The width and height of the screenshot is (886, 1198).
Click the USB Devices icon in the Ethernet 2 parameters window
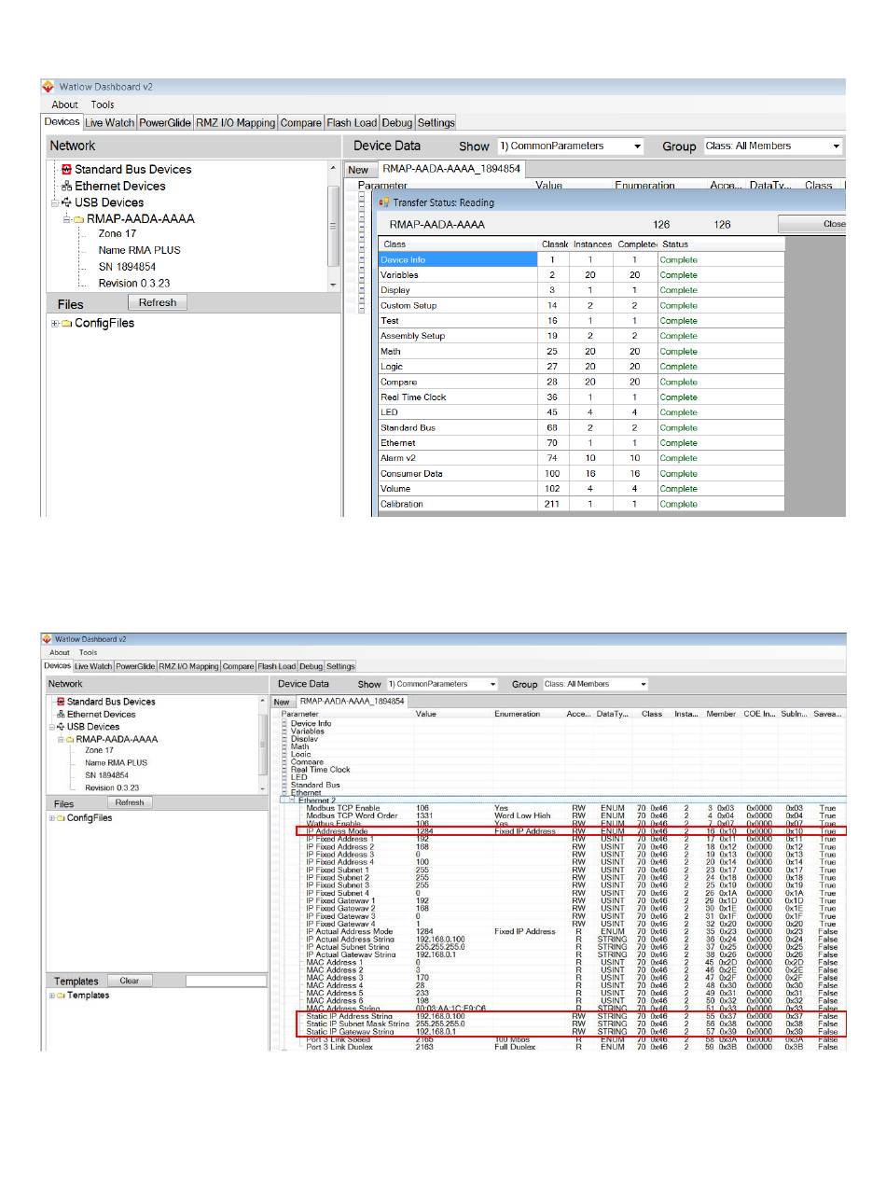click(62, 727)
